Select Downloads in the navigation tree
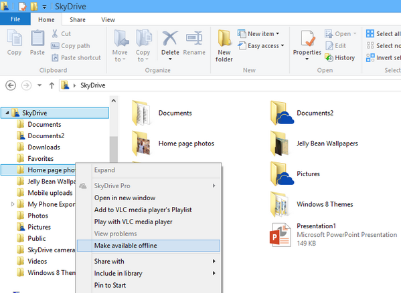This screenshot has width=401, height=293. pyautogui.click(x=44, y=147)
